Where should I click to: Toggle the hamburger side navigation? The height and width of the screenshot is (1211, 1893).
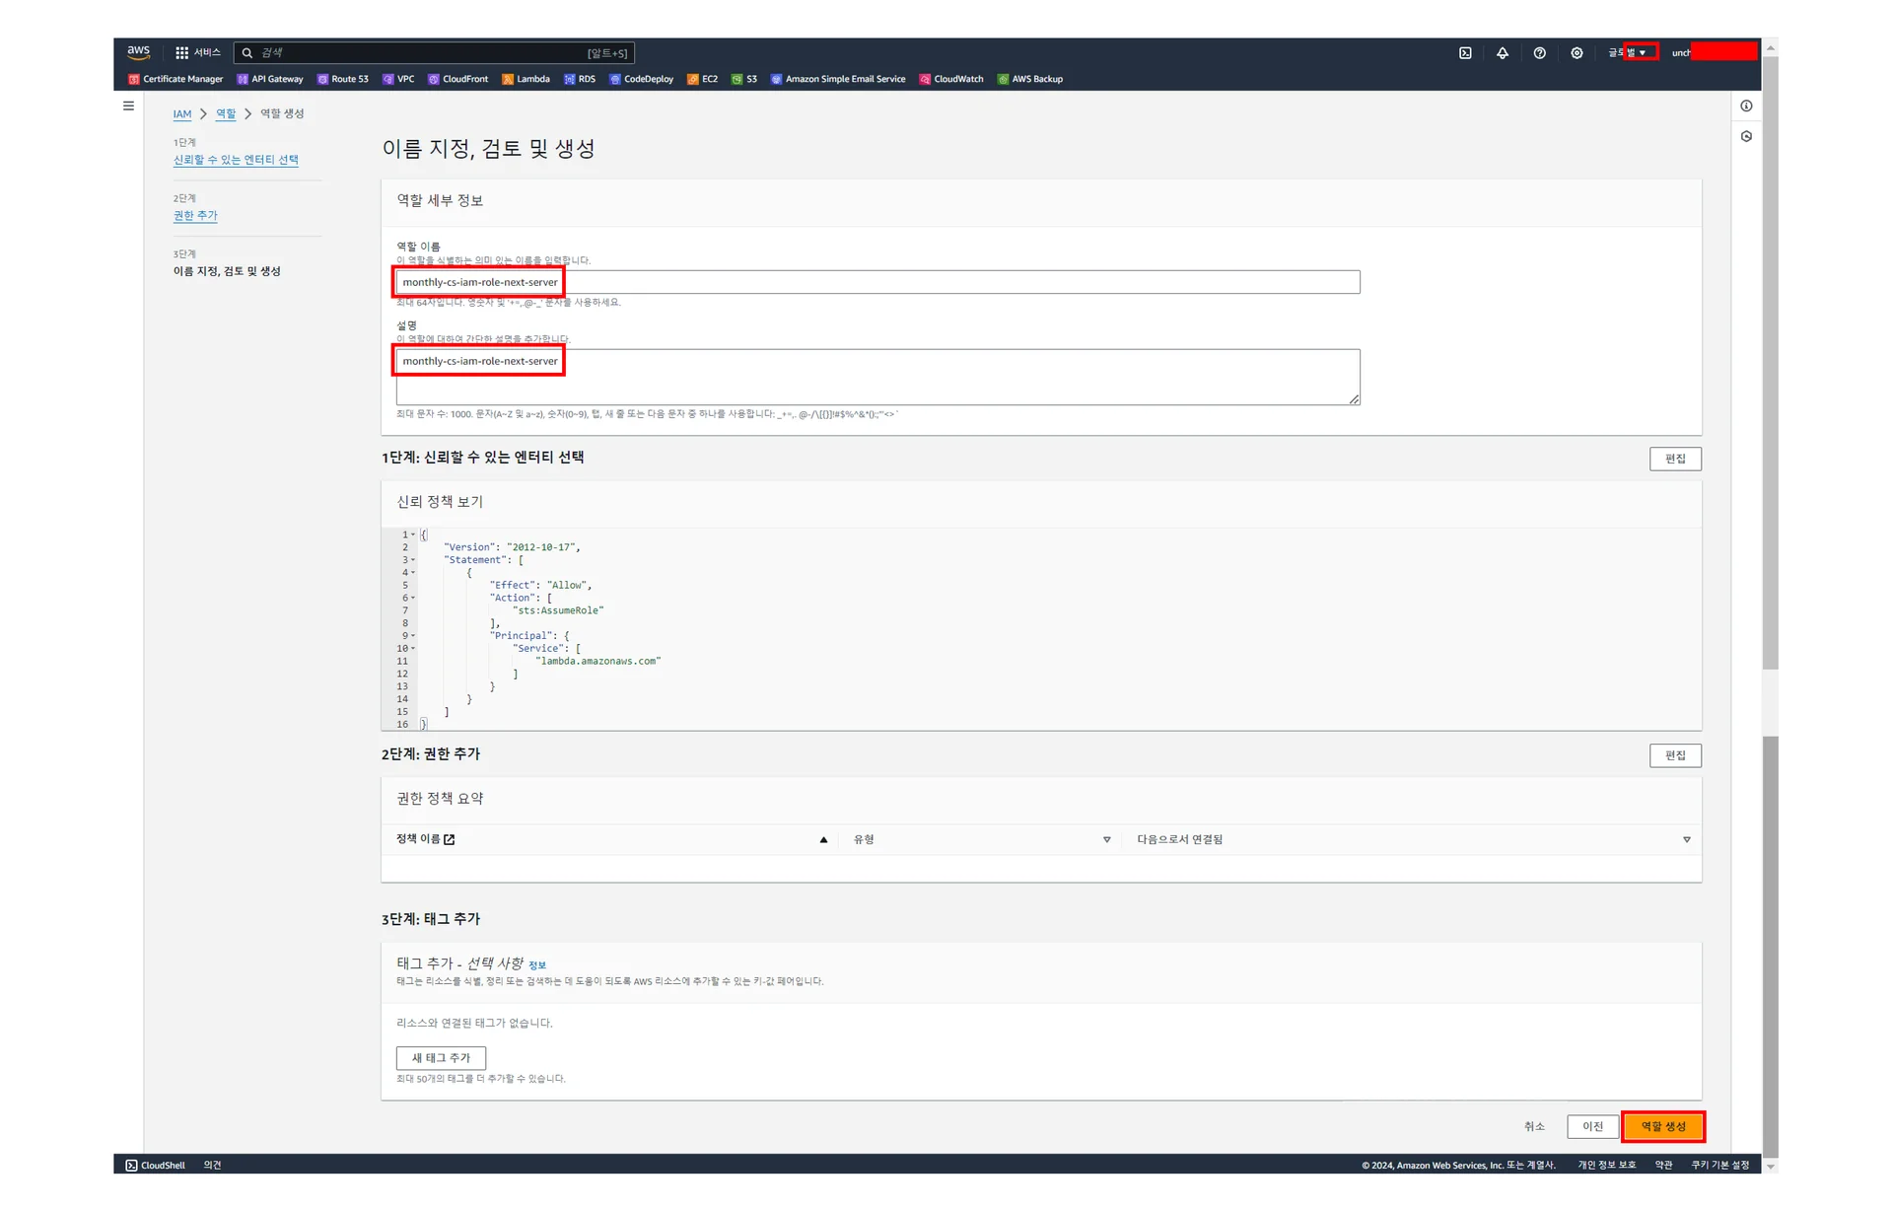coord(128,107)
